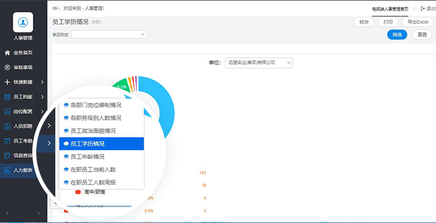This screenshot has height=223, width=436.
Task: Click the 业务首页 home icon
Action: [7, 53]
